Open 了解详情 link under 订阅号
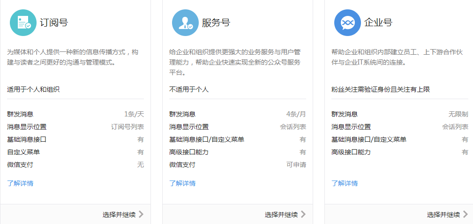This screenshot has height=224, width=473. pos(20,183)
